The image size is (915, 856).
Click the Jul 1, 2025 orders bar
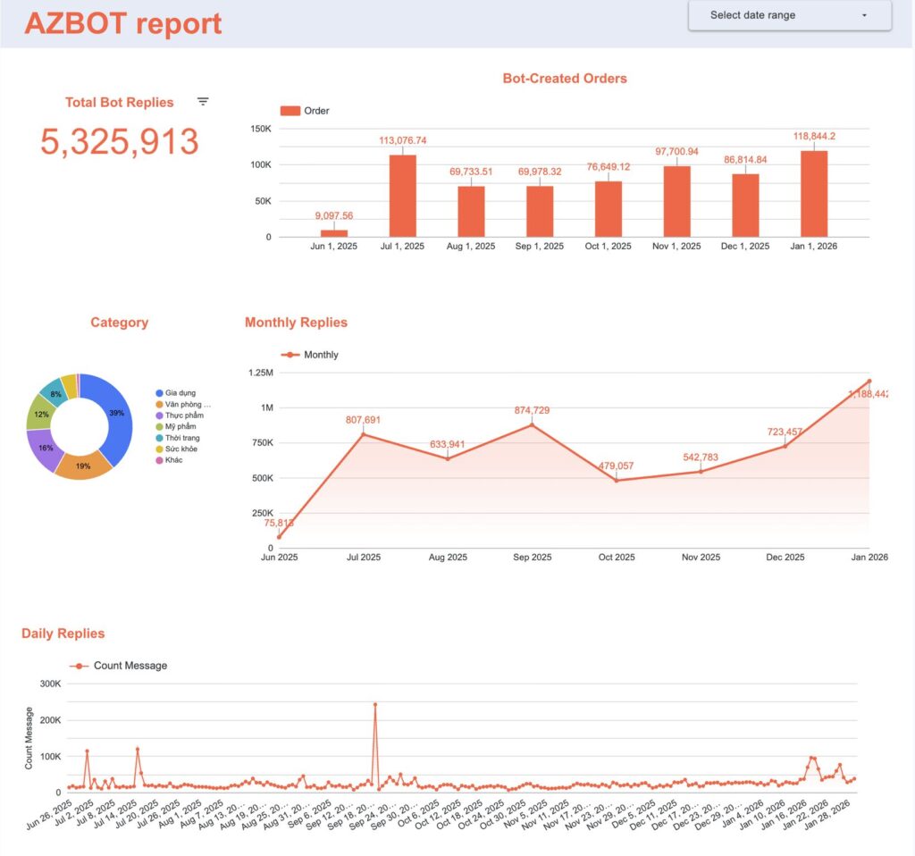[403, 196]
